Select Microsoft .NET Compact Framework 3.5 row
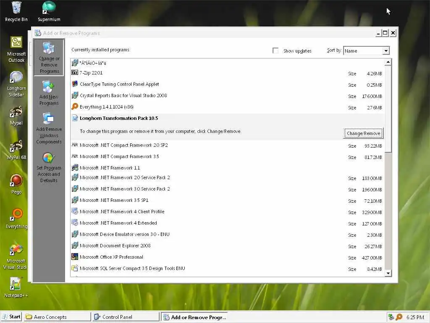Image resolution: width=430 pixels, height=323 pixels. point(227,156)
